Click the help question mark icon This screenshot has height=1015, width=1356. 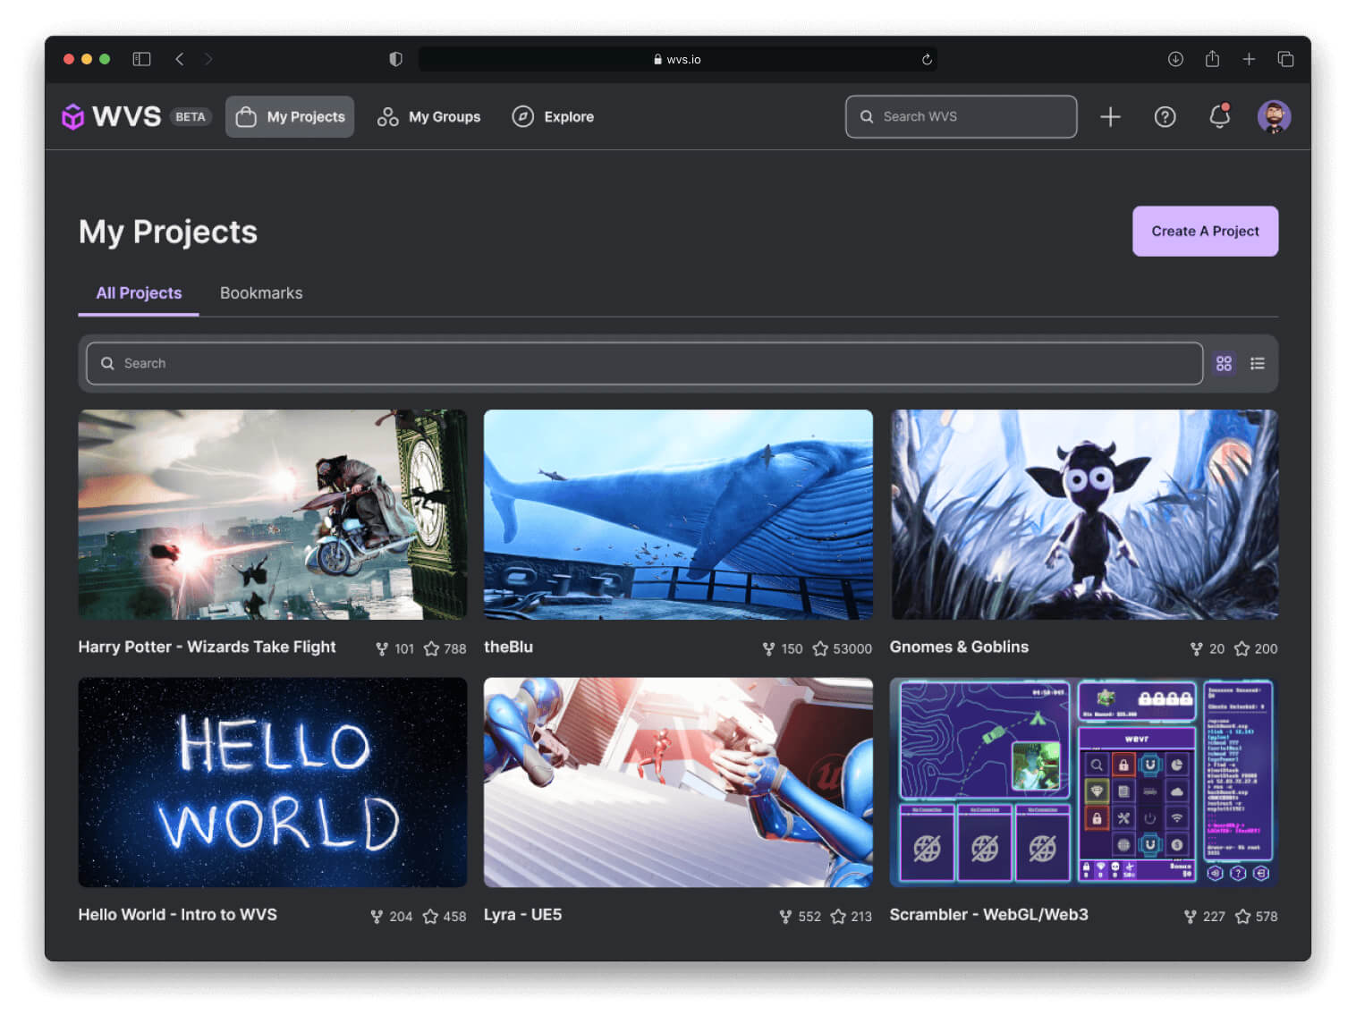pos(1165,117)
